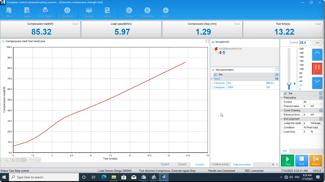
Task: Maximize the Compression load curve panel
Action: click(x=207, y=41)
